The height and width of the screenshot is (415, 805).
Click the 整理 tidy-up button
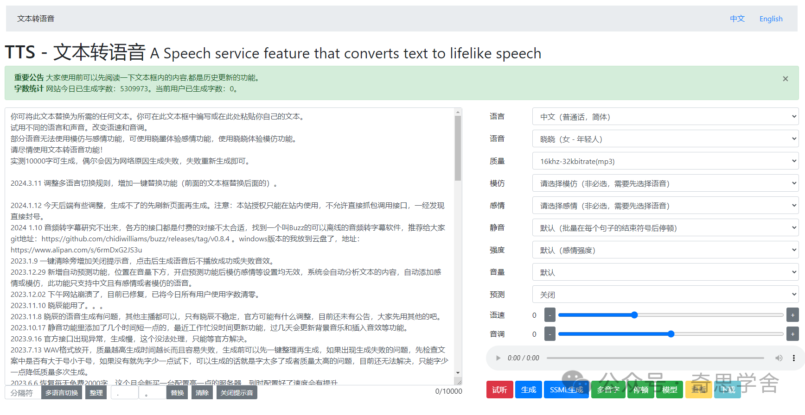[x=96, y=392]
